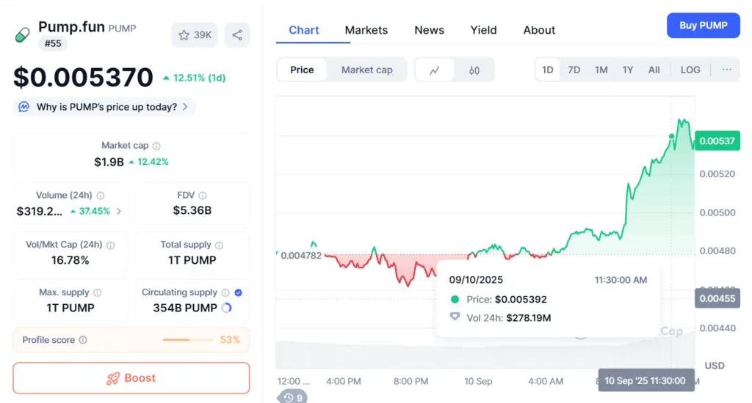Click the $1.9B market cap value
The image size is (752, 403).
[109, 162]
